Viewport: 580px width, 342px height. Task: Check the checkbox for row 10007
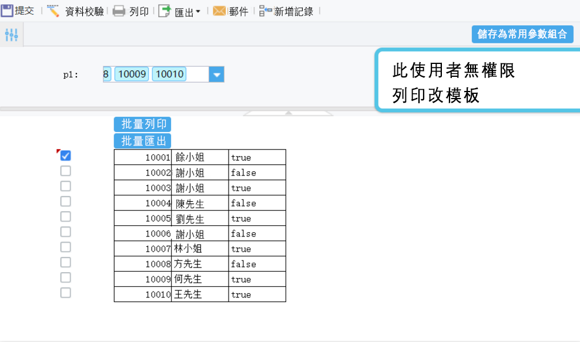pyautogui.click(x=65, y=247)
